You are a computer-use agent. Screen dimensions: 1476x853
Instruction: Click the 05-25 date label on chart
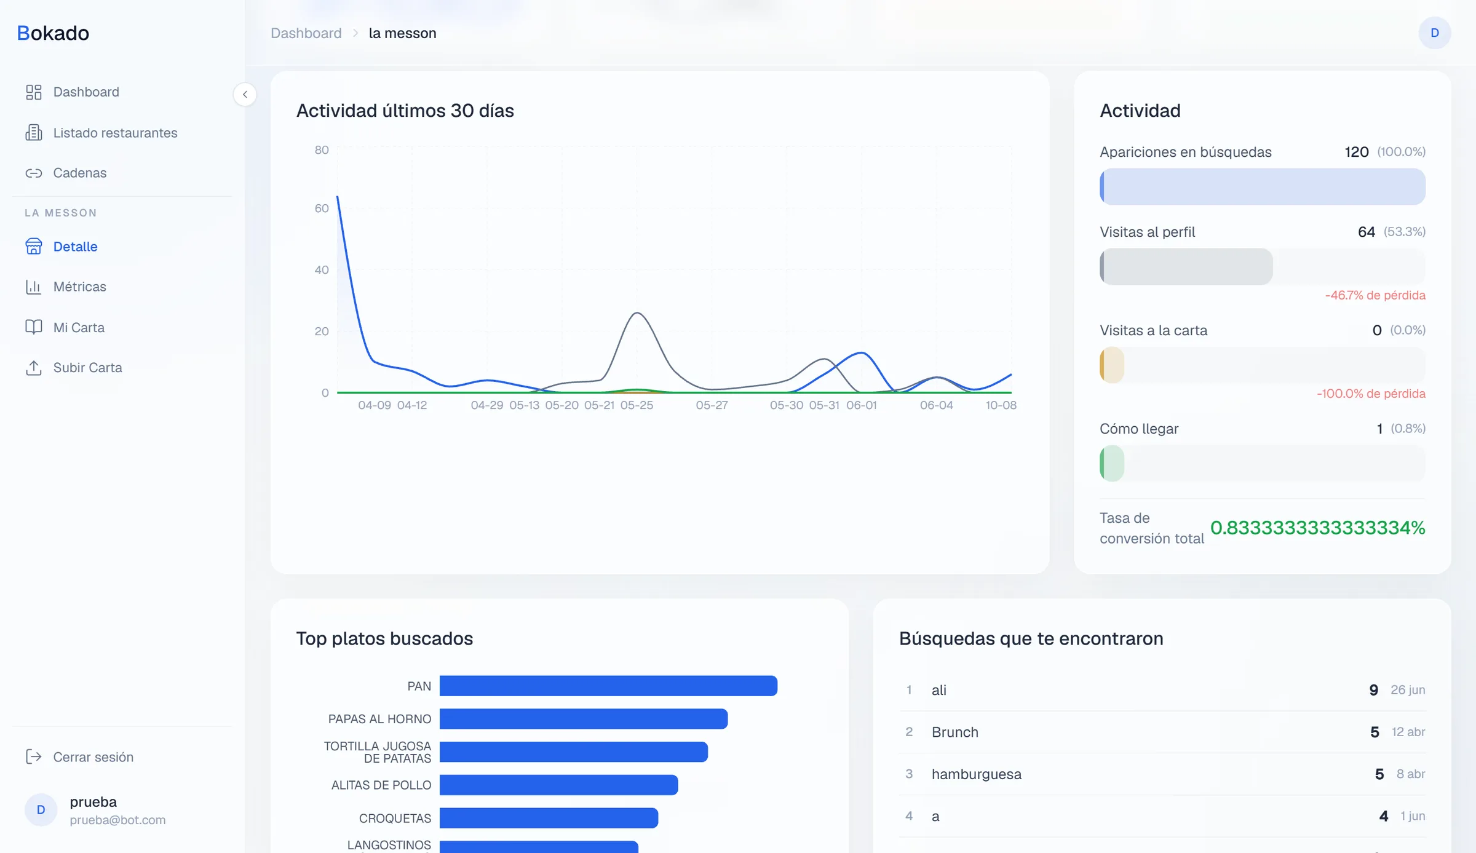(637, 405)
